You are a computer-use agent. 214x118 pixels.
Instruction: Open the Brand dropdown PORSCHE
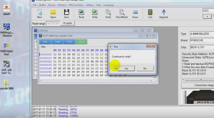(x=202, y=40)
